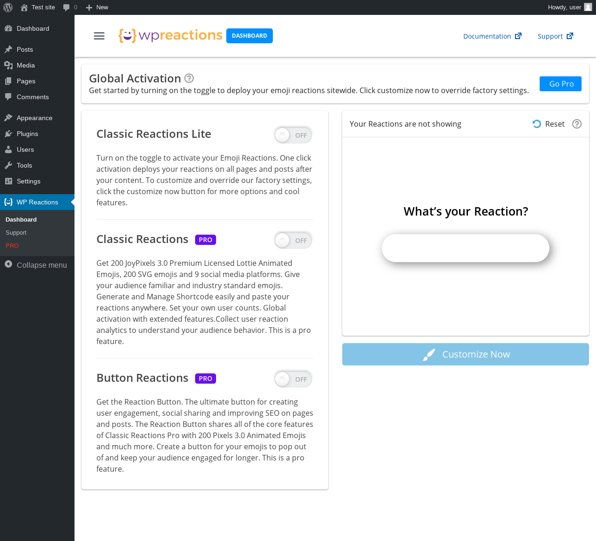This screenshot has height=541, width=596.
Task: Open the Users menu item
Action: coord(37,149)
